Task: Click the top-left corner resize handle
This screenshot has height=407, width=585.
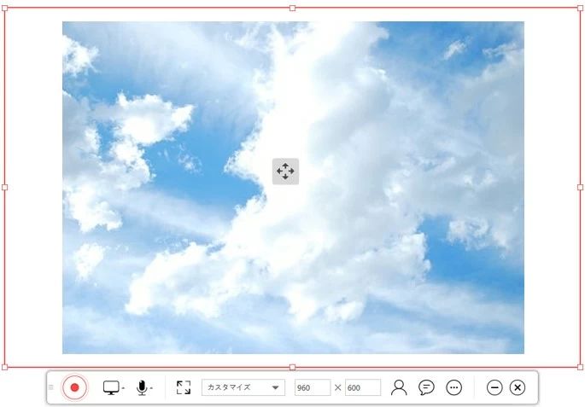Action: [x=5, y=8]
